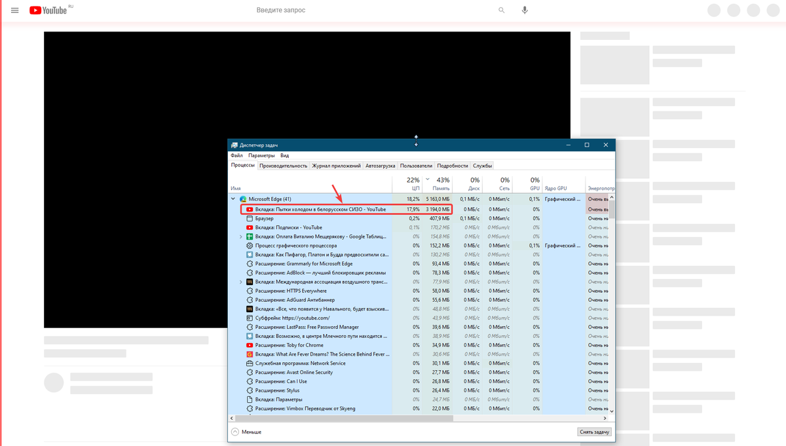Viewport: 786px width, 446px height.
Task: Click icon of Международная ассоциация tab
Action: [x=250, y=282]
